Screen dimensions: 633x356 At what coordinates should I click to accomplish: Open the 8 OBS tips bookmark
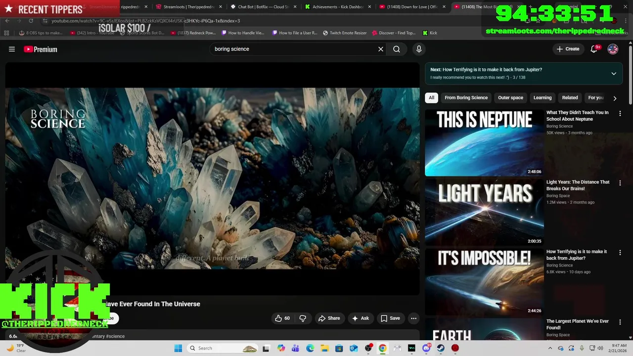41,33
